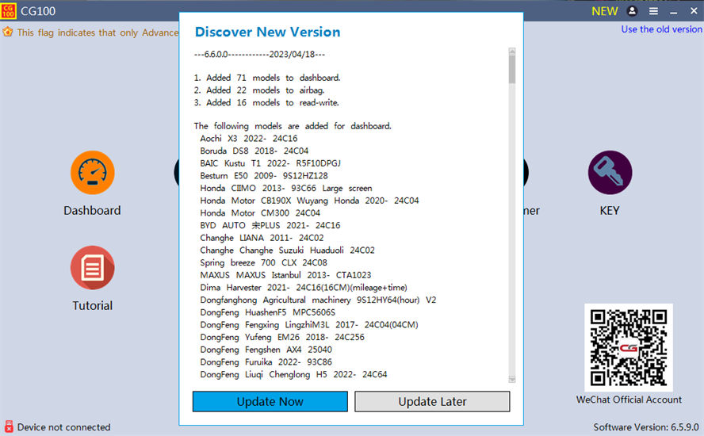Screen dimensions: 704x436
Task: Click the Software Version 6.5.9.0 text
Action: (x=647, y=427)
